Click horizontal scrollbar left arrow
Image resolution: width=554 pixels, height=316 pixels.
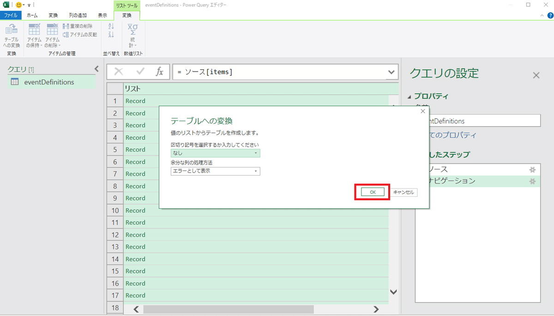136,309
